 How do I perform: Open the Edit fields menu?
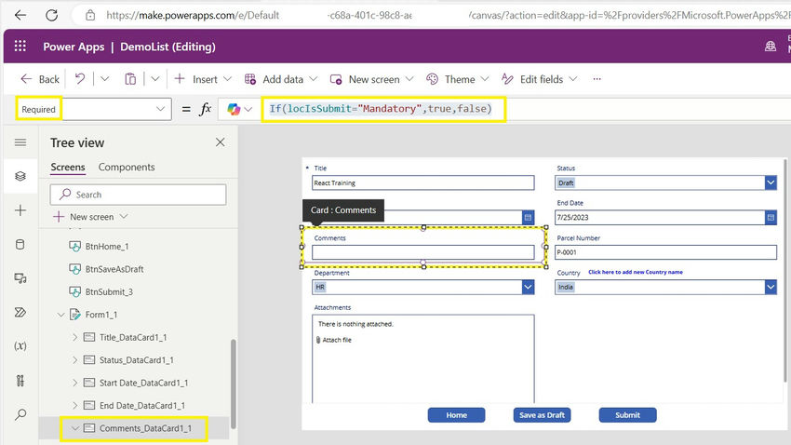tap(539, 79)
